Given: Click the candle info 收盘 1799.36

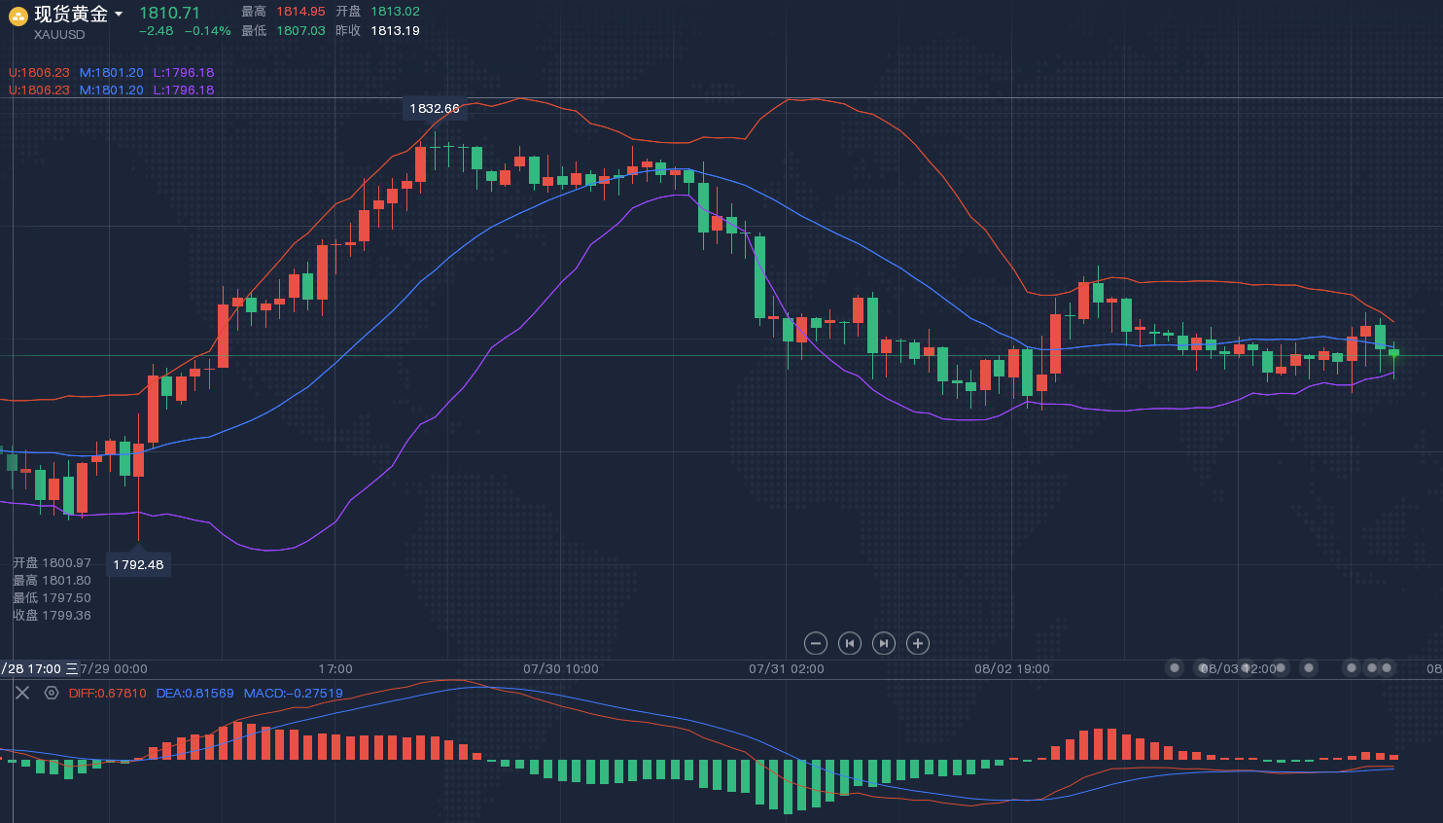Looking at the screenshot, I should [x=52, y=616].
